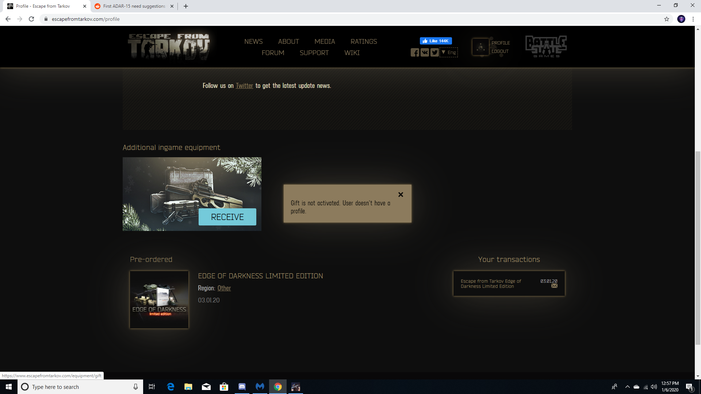Follow the Twitter link in news text

pos(244,86)
